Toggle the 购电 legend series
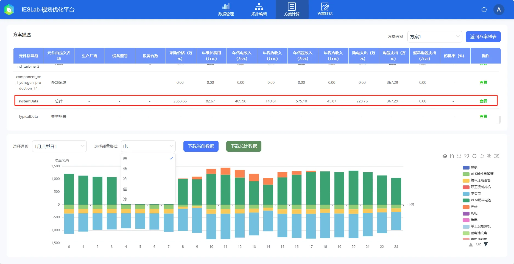The image size is (514, 264). [x=470, y=213]
